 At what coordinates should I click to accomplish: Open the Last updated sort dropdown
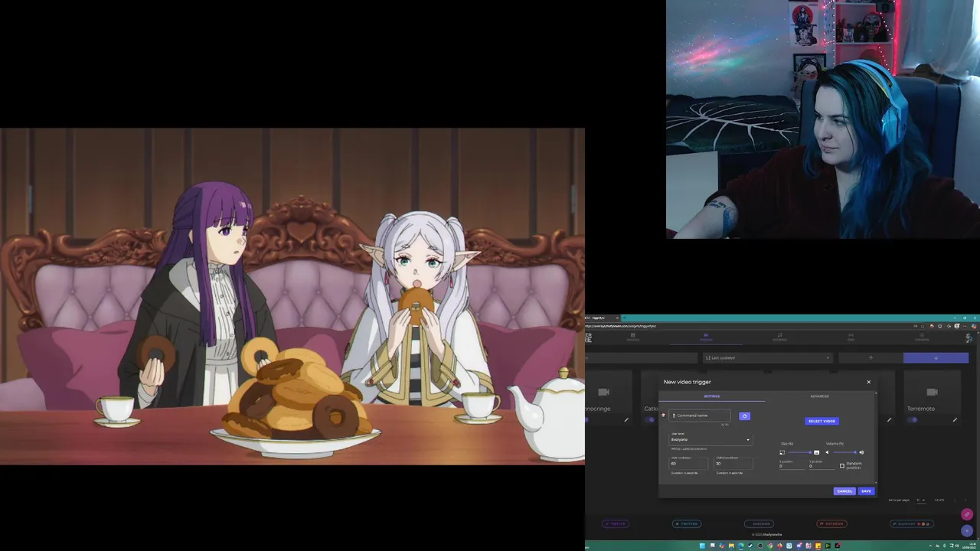[x=767, y=357]
